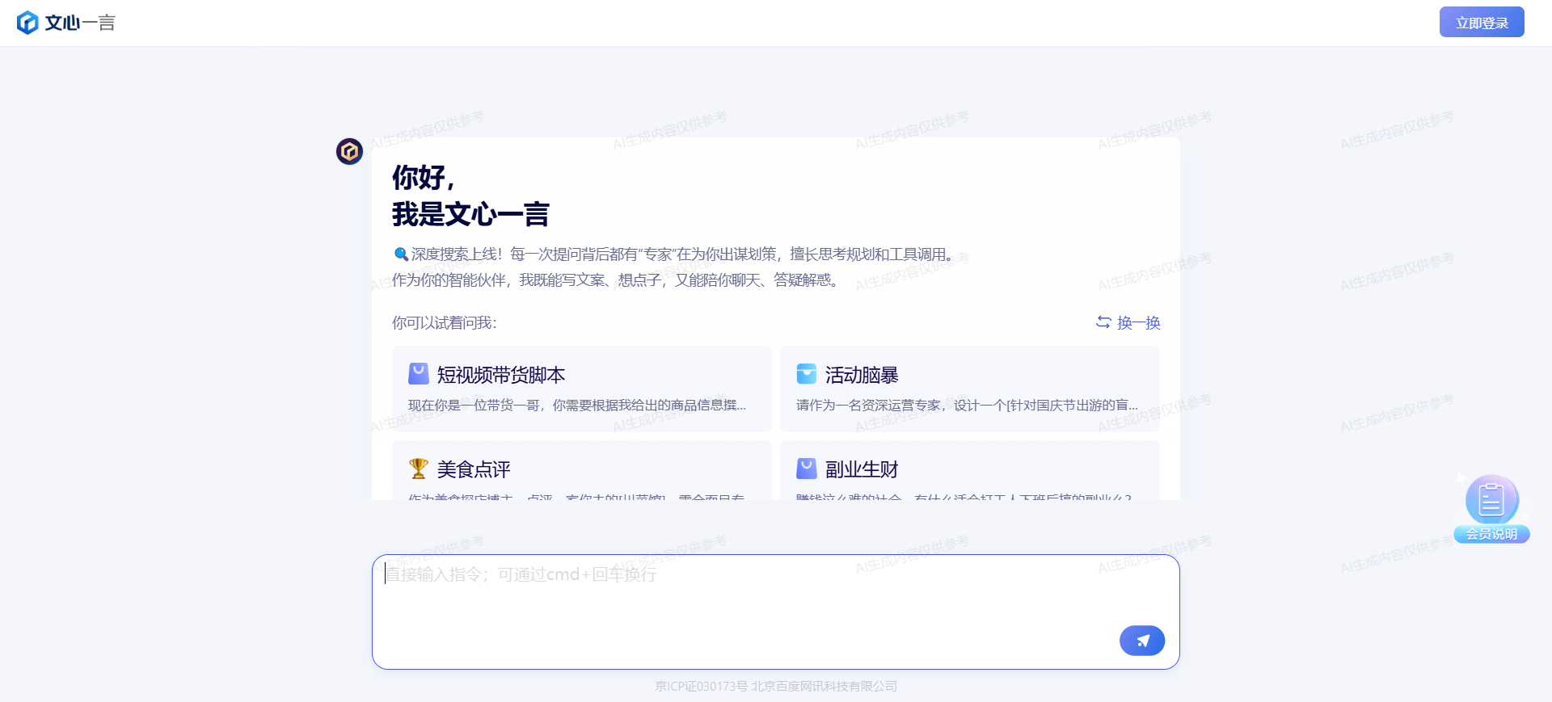Select the 短视频带货脚本 prompt title

point(500,375)
